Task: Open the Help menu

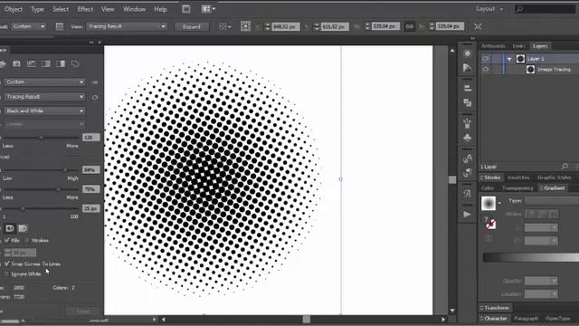Action: [160, 9]
